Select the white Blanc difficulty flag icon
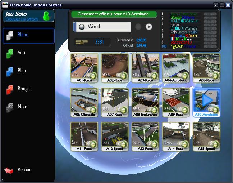Viewport: 233px width, 183px height. pos(10,35)
